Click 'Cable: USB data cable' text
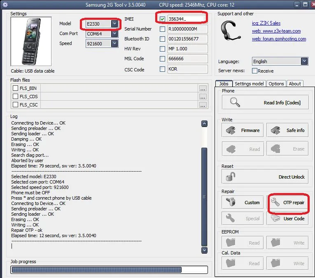 point(33,71)
